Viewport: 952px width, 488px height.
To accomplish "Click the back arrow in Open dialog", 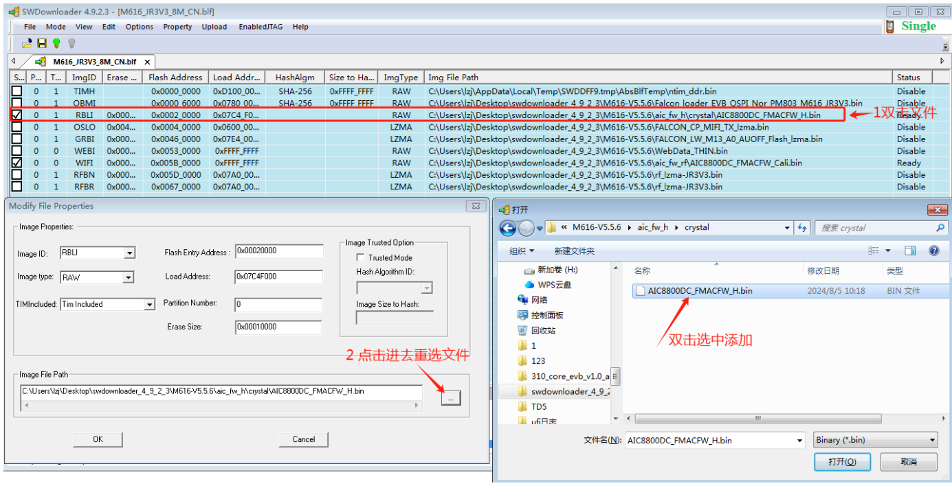I will 508,228.
